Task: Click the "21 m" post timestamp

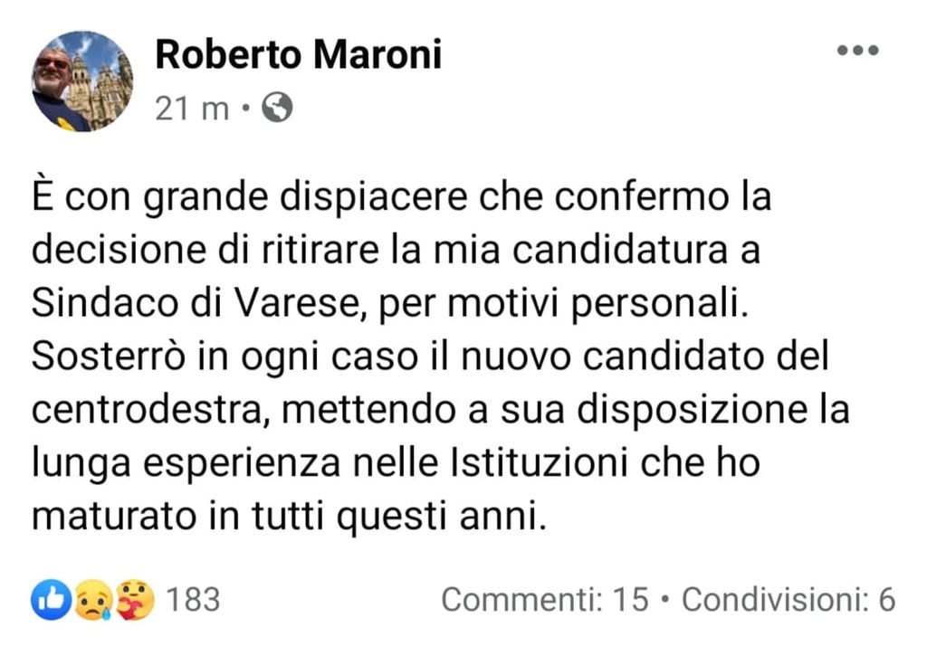Action: pyautogui.click(x=192, y=109)
